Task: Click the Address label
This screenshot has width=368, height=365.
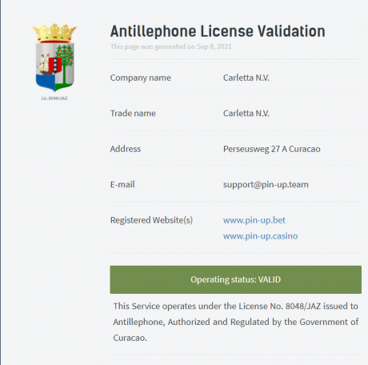Action: point(126,149)
